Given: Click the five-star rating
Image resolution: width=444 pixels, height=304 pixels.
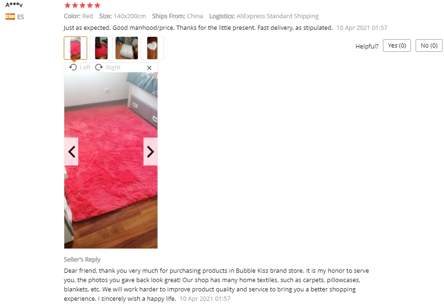Looking at the screenshot, I should 82,5.
